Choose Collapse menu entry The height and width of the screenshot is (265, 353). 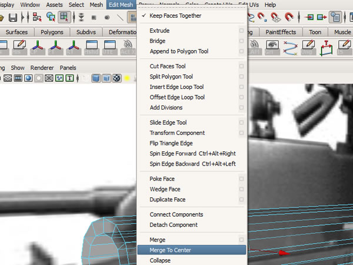[160, 260]
